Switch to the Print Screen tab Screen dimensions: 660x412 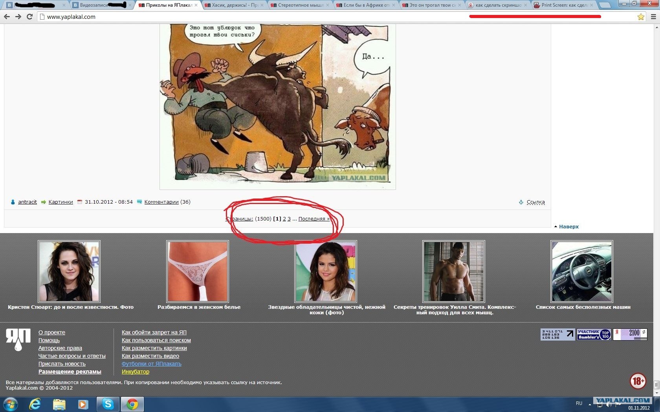[x=563, y=5]
